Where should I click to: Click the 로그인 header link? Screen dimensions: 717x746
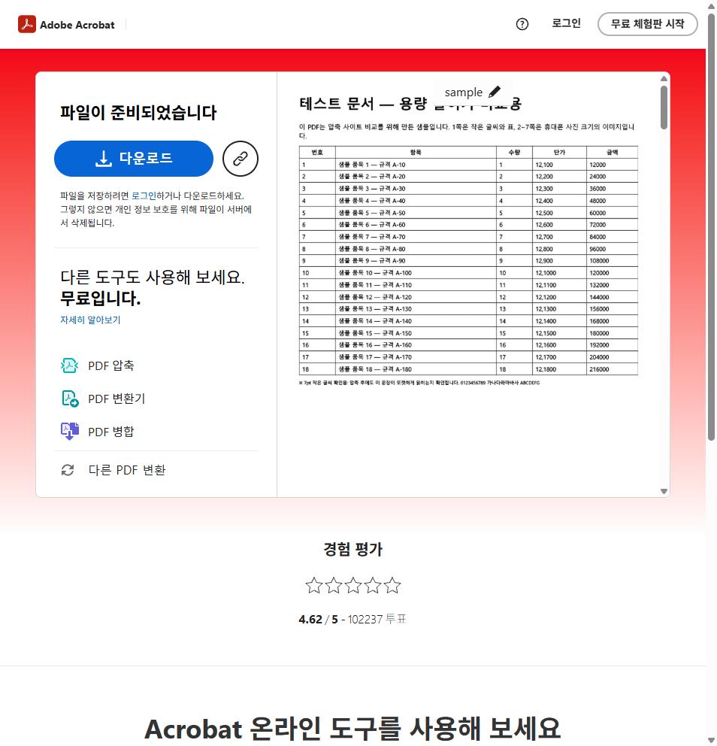[566, 23]
